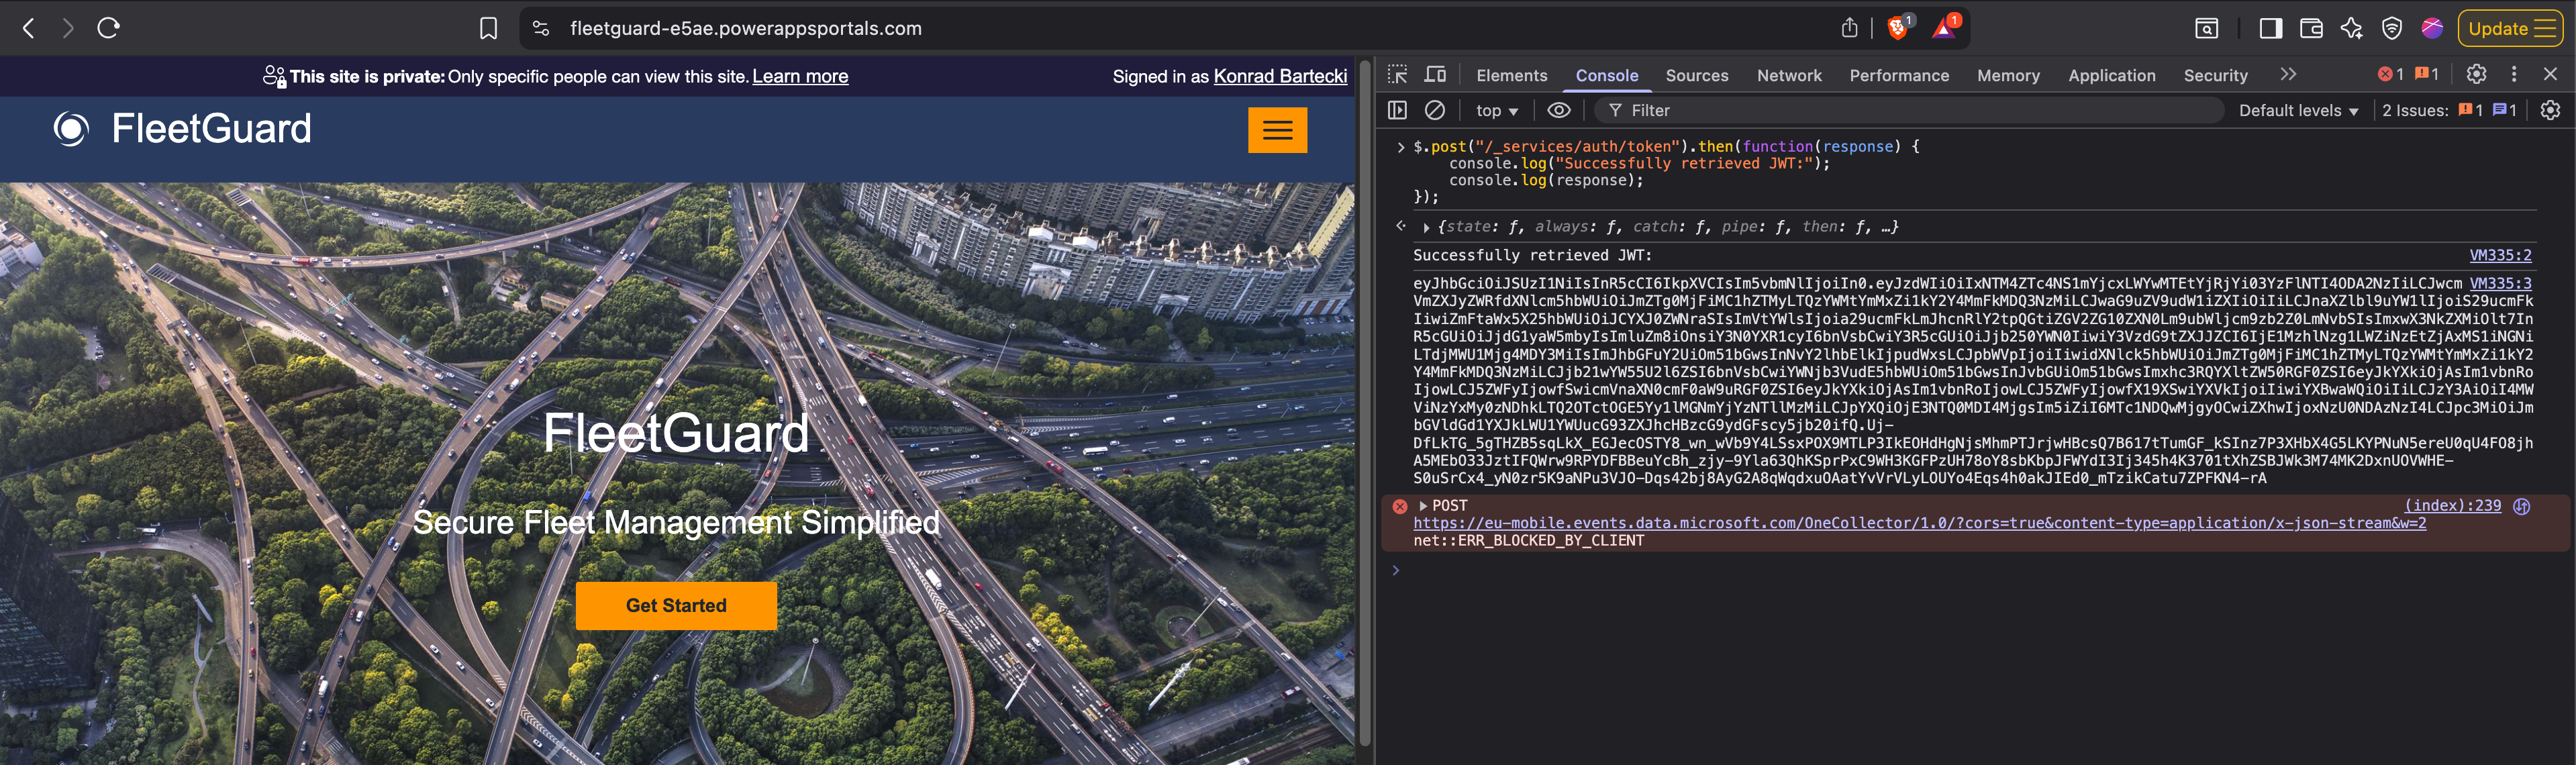Switch to the Application tab

[2111, 75]
